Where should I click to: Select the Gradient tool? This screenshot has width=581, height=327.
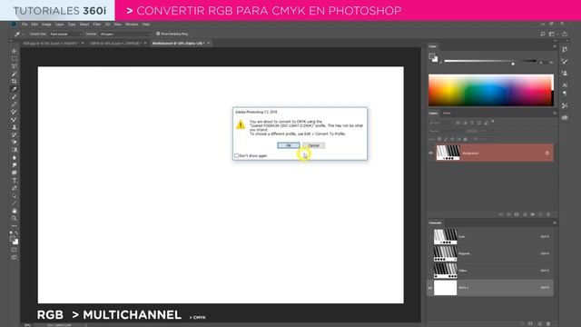pos(15,150)
